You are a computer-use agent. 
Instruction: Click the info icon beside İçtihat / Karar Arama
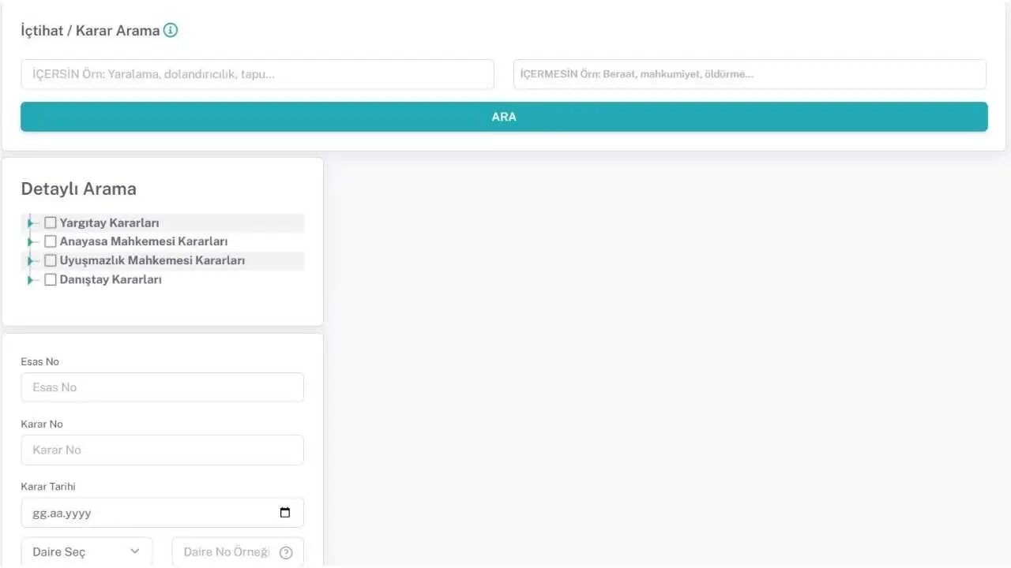coord(171,31)
